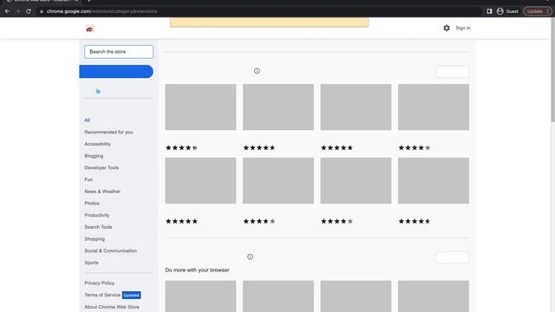Viewport: 555px width, 312px height.
Task: Open the Search Tools category
Action: [98, 227]
